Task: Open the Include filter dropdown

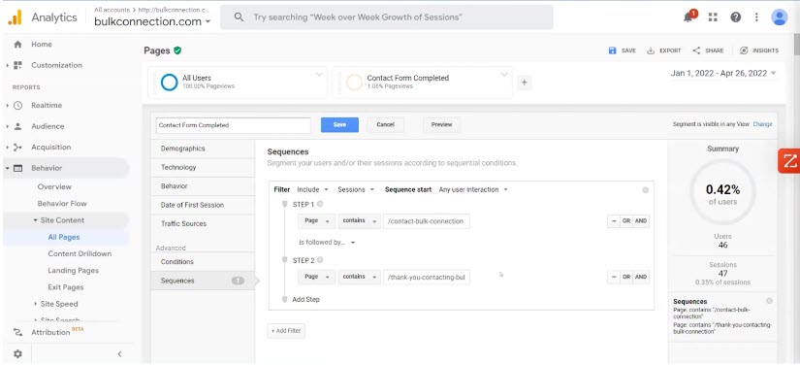Action: click(x=313, y=190)
